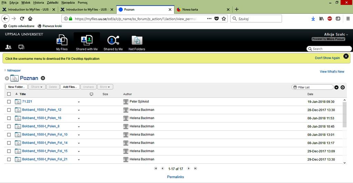Click the comments icon under Uppsala Universitet
The image size is (353, 183).
tap(21, 47)
